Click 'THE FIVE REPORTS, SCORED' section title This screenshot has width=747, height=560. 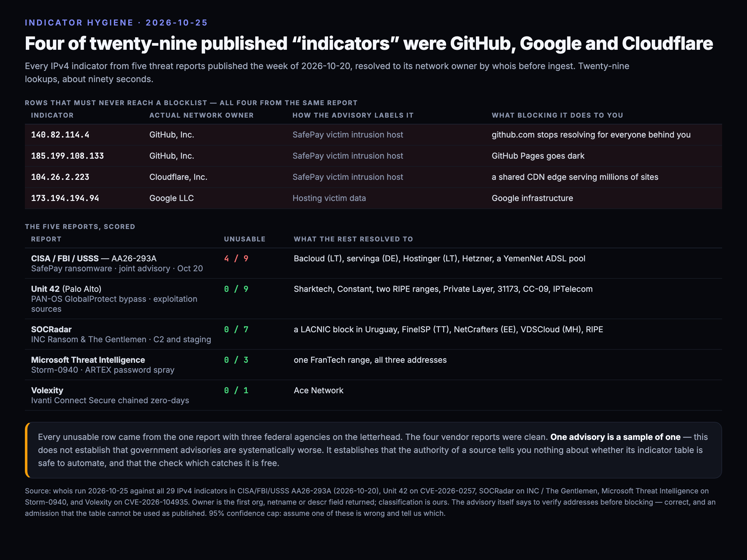click(x=80, y=227)
